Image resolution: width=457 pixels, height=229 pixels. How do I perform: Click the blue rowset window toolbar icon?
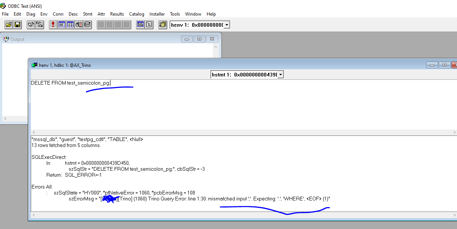coord(140,24)
